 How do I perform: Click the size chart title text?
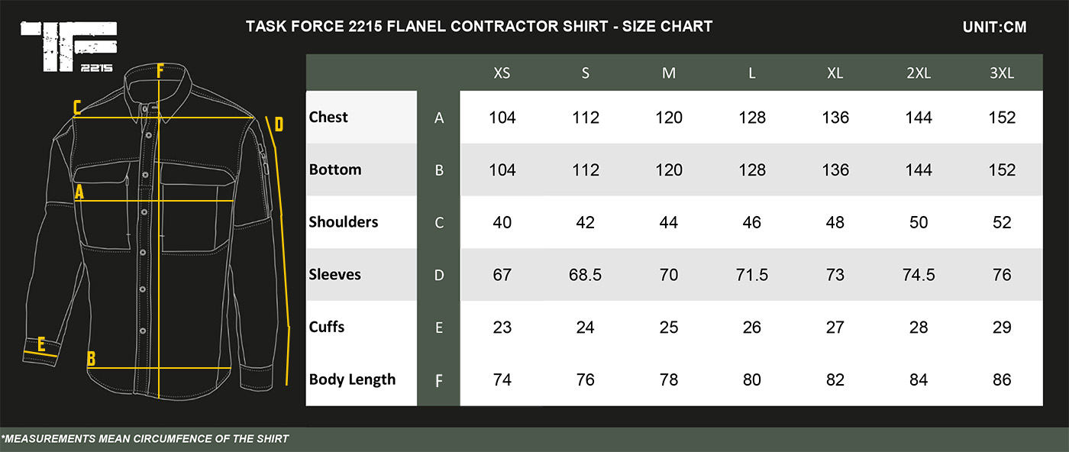coord(479,27)
